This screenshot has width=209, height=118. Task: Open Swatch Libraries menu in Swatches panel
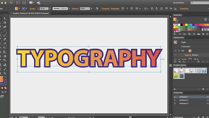tap(175, 34)
